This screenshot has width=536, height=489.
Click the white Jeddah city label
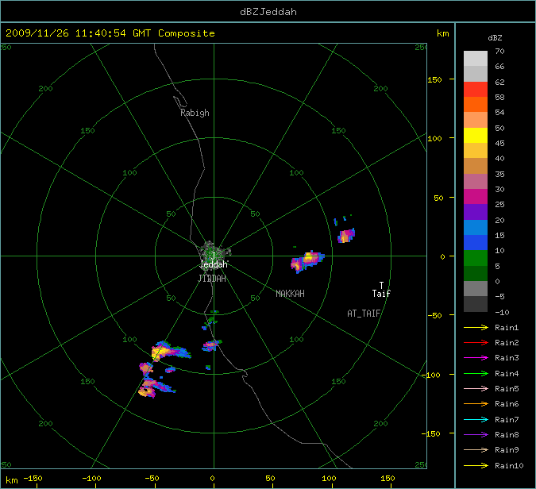click(214, 264)
